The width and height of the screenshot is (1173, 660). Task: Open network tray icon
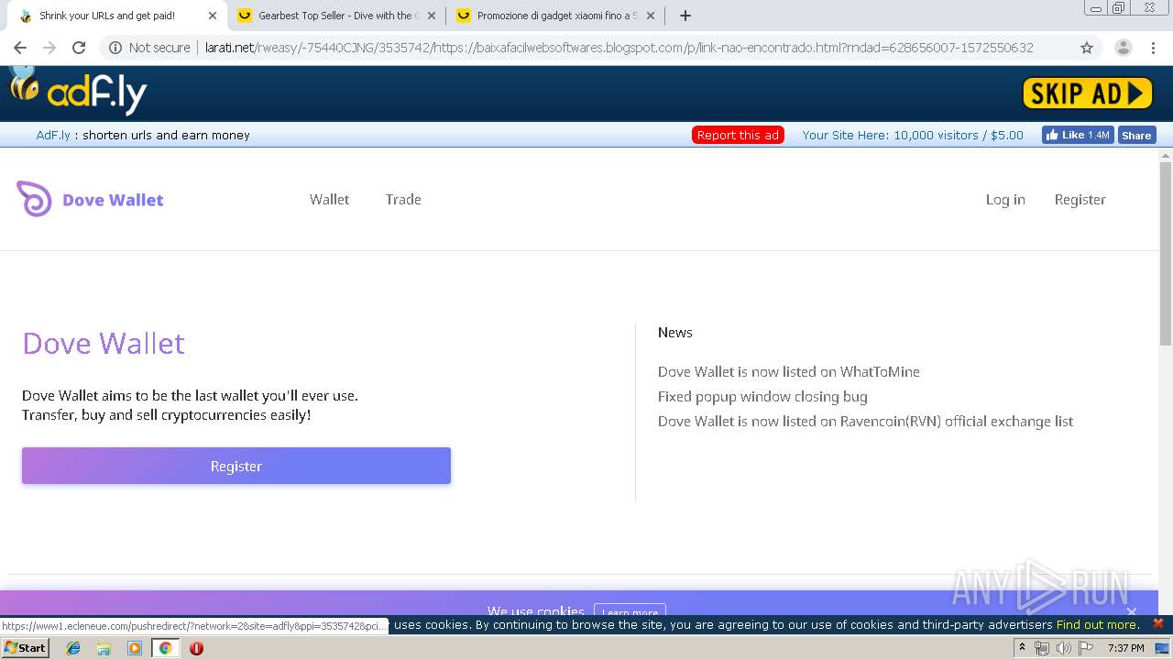point(1042,648)
